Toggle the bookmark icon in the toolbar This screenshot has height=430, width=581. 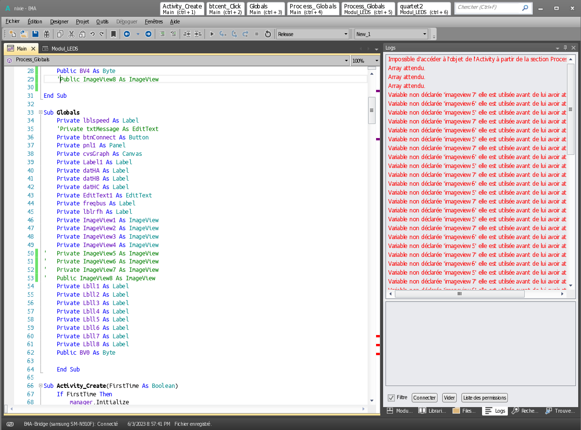[x=113, y=34]
